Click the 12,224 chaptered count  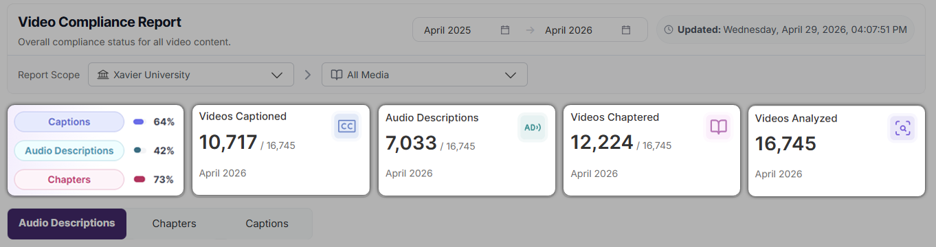(602, 142)
